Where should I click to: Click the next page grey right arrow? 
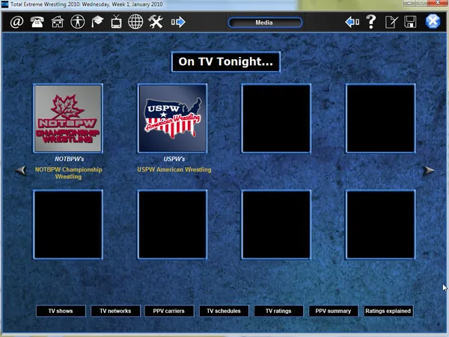429,171
